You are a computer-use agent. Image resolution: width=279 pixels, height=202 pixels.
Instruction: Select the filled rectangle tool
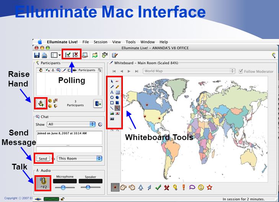pos(117,103)
